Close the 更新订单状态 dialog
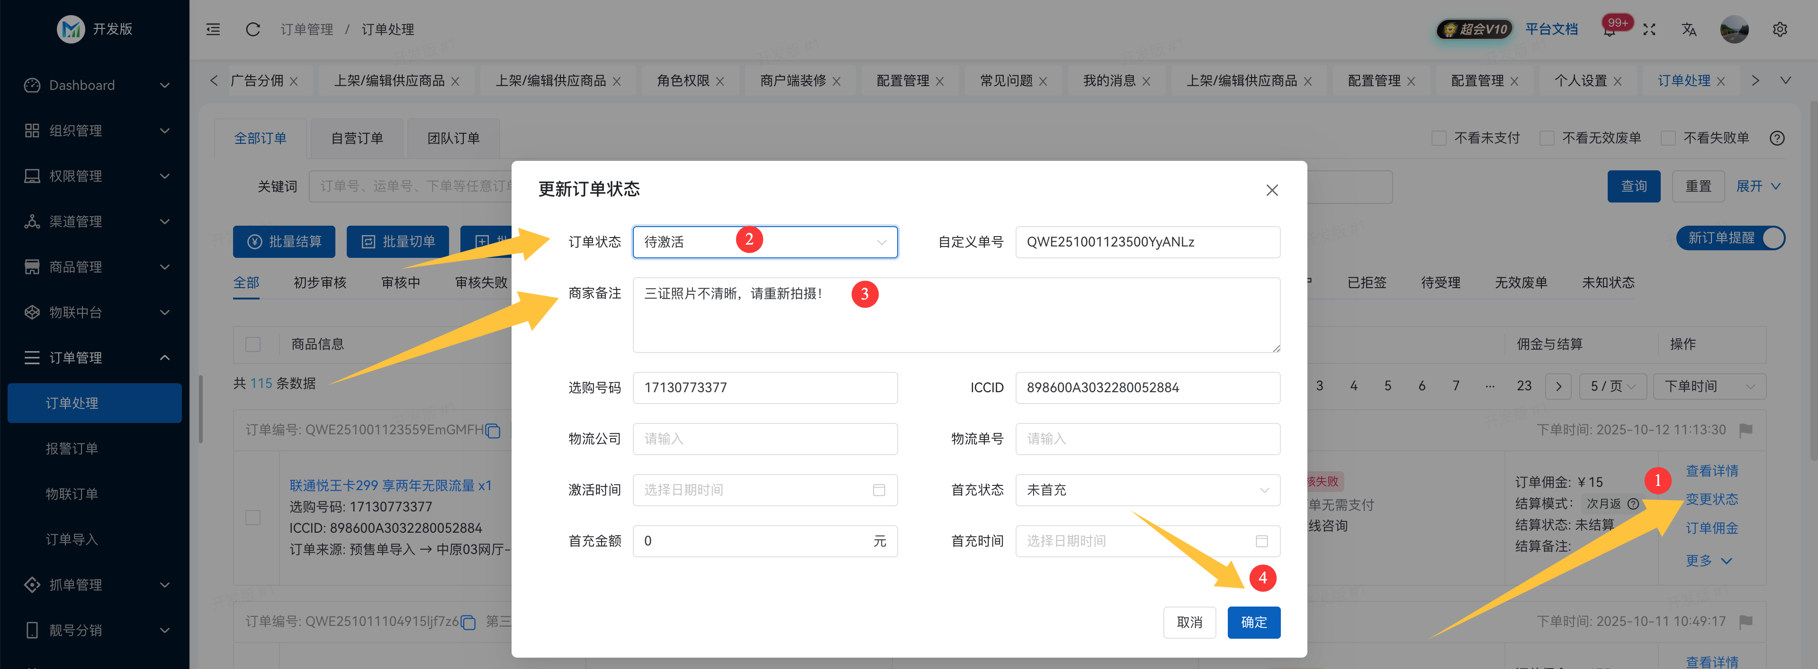 (x=1272, y=190)
